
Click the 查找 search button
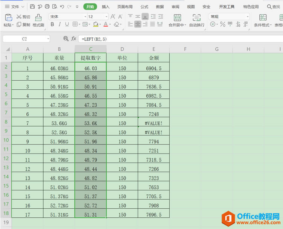click(274, 7)
